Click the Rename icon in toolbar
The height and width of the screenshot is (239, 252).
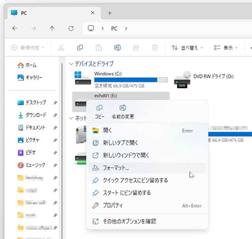[117, 48]
